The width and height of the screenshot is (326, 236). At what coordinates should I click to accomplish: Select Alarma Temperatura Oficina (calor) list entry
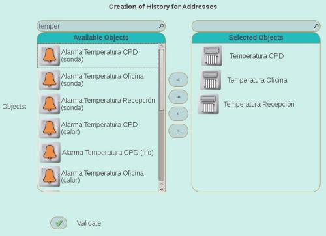pos(98,177)
